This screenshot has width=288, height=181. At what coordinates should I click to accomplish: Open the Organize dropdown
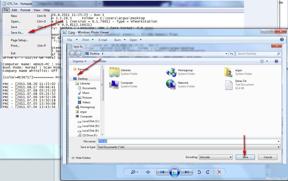79,61
